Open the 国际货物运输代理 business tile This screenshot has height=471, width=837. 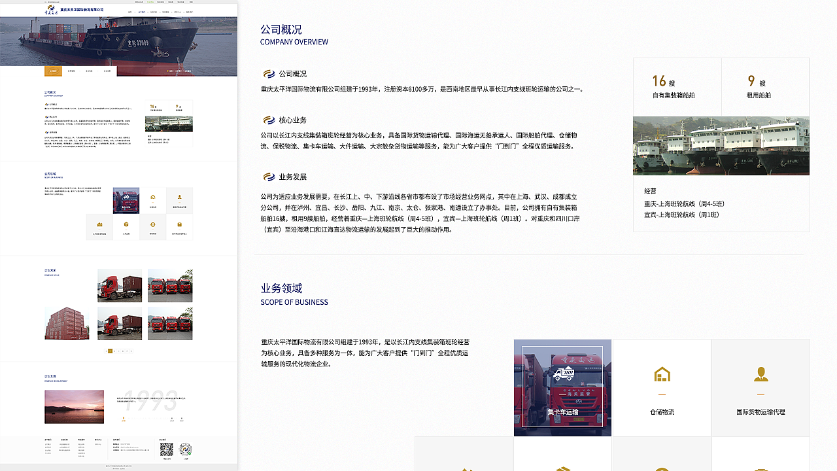tap(760, 387)
